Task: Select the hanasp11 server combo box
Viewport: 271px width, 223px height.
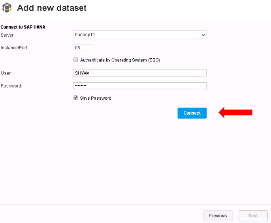Action: pos(140,35)
